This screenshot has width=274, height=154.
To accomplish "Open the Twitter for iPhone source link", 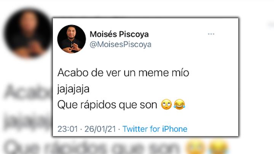I will tap(155, 129).
